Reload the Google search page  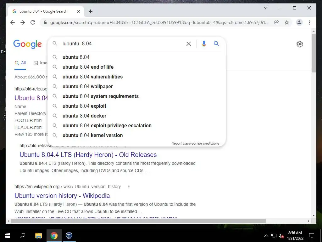tap(33, 22)
